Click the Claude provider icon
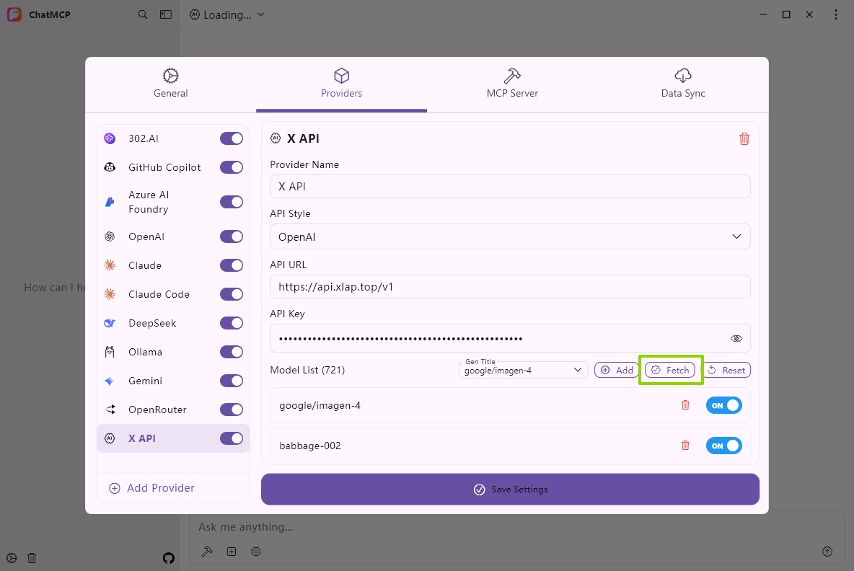854x571 pixels. (x=110, y=265)
